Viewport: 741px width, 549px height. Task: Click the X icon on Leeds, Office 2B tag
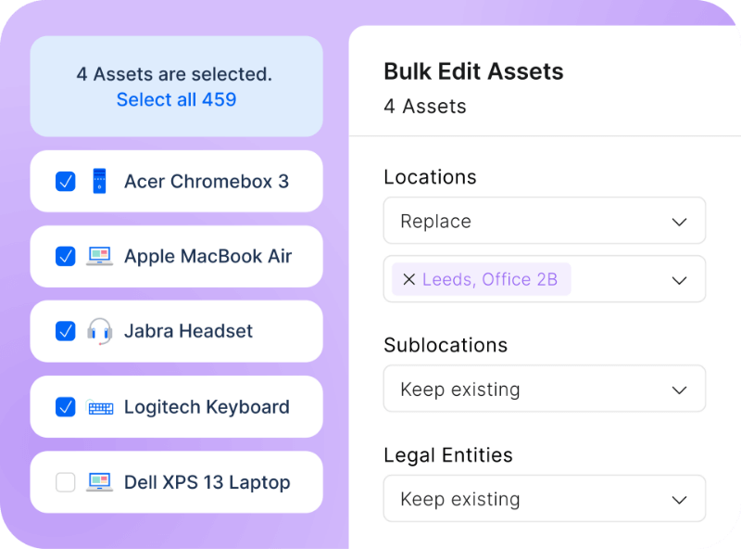click(408, 279)
